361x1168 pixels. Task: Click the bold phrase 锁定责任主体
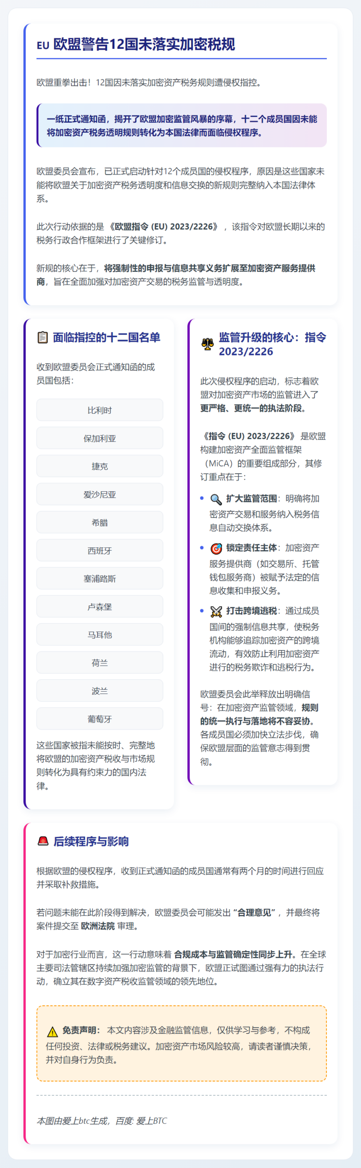pos(252,547)
